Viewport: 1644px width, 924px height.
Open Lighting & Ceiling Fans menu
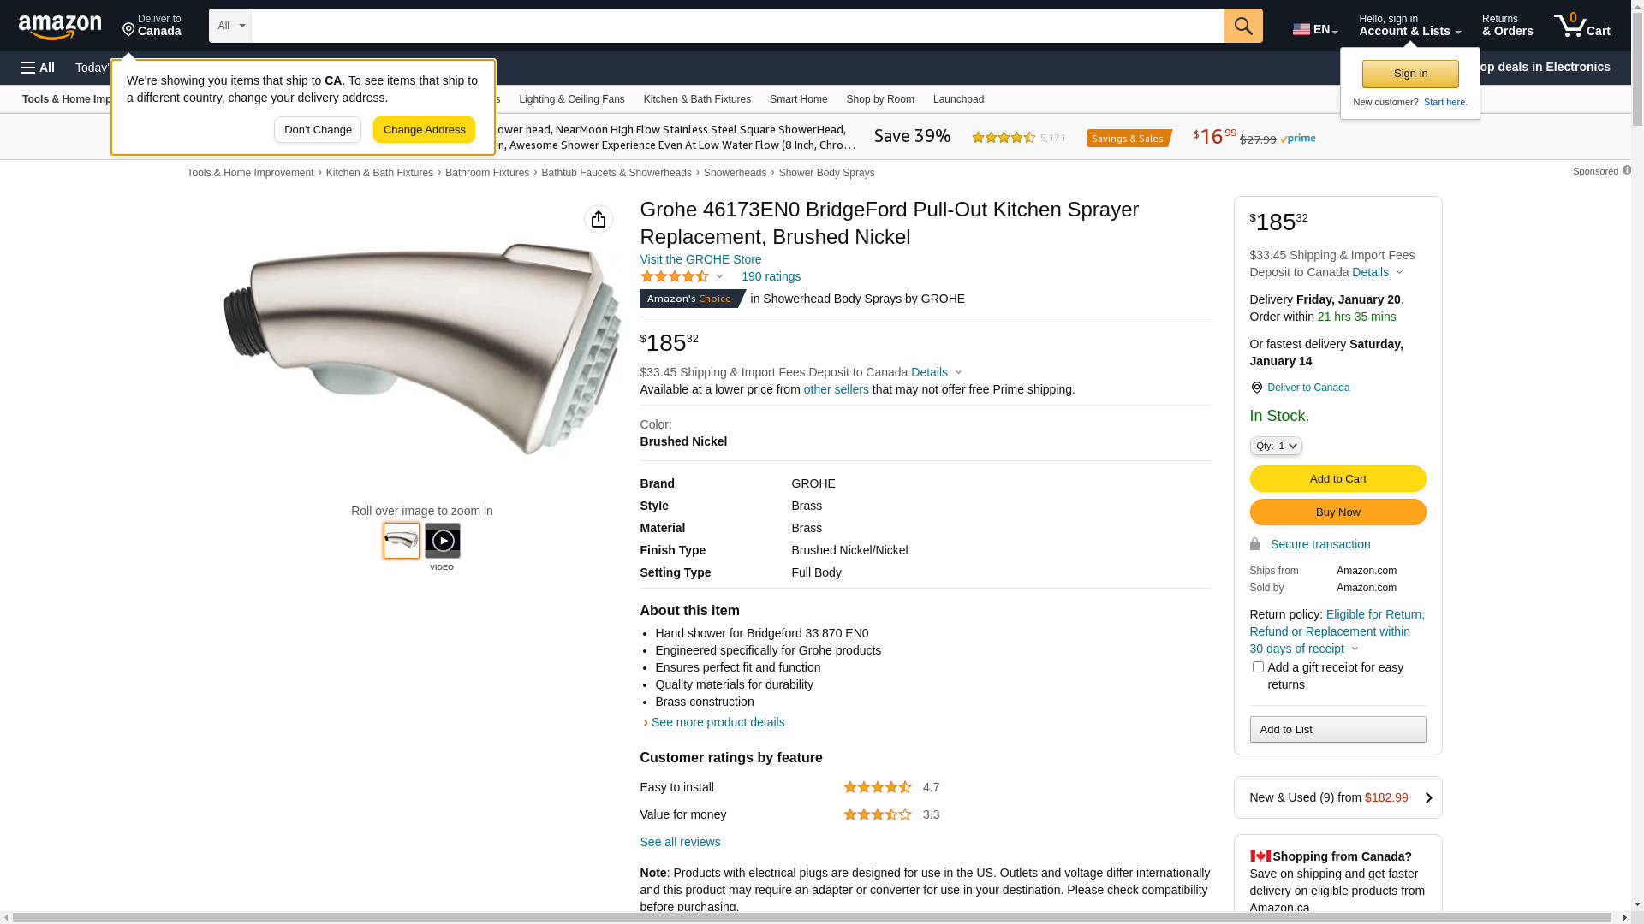[x=572, y=99]
